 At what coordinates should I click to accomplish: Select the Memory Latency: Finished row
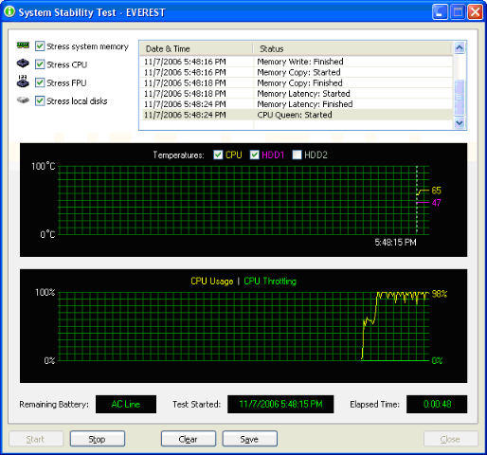click(296, 104)
